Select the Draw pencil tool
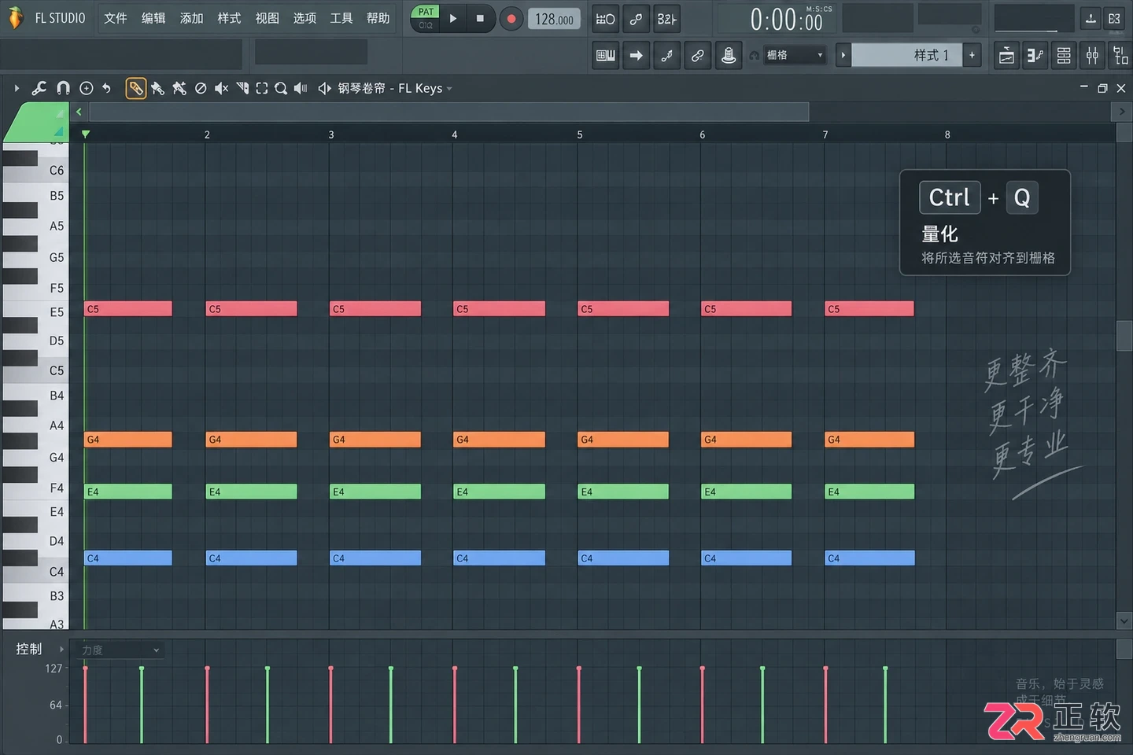Screen dimensions: 1133x755 (136, 88)
